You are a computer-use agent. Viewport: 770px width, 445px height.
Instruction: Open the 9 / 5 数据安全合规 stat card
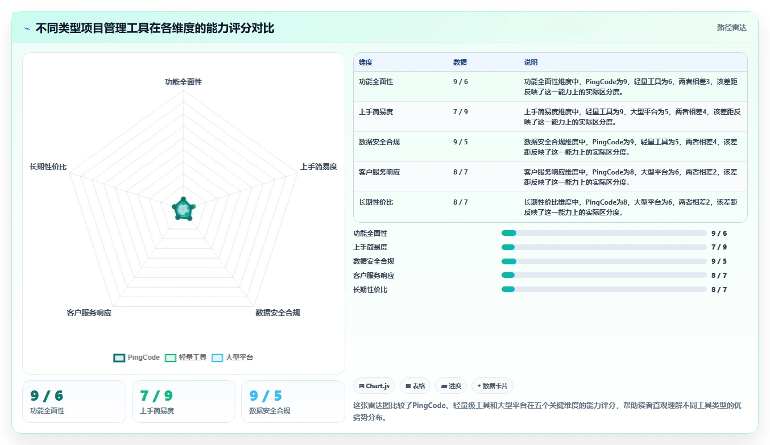[x=293, y=401]
